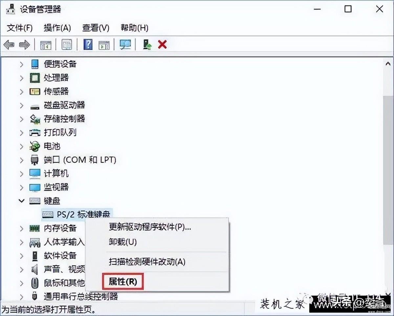
Task: Click the scan hardware monitor toolbar icon
Action: point(125,45)
